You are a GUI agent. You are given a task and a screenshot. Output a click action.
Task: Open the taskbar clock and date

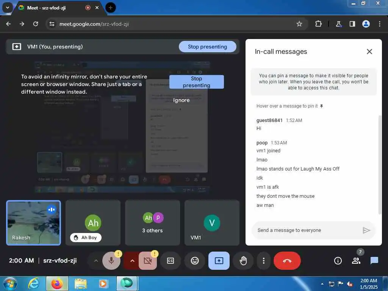(x=369, y=284)
